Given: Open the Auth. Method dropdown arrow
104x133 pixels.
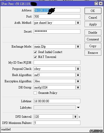Looking at the screenshot, I should (x=78, y=23).
